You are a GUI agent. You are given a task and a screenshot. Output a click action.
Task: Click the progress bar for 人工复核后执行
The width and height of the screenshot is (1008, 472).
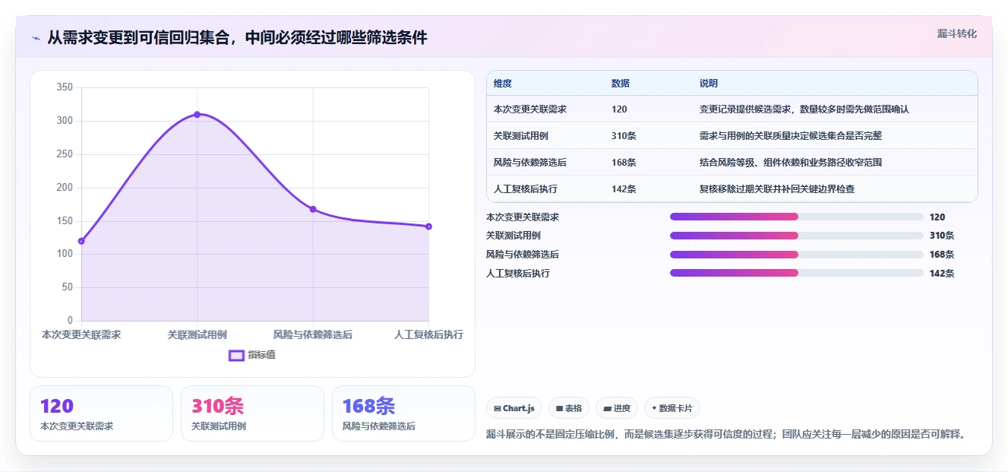(x=797, y=273)
